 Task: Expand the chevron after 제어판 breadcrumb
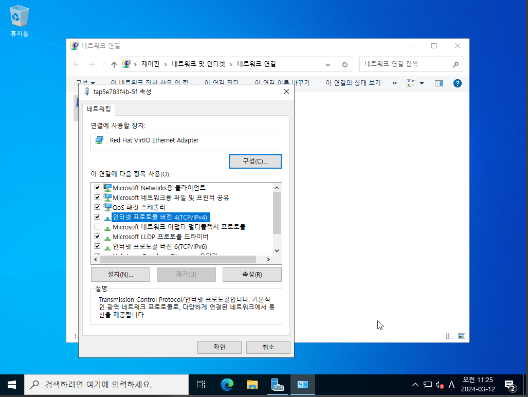(x=166, y=64)
